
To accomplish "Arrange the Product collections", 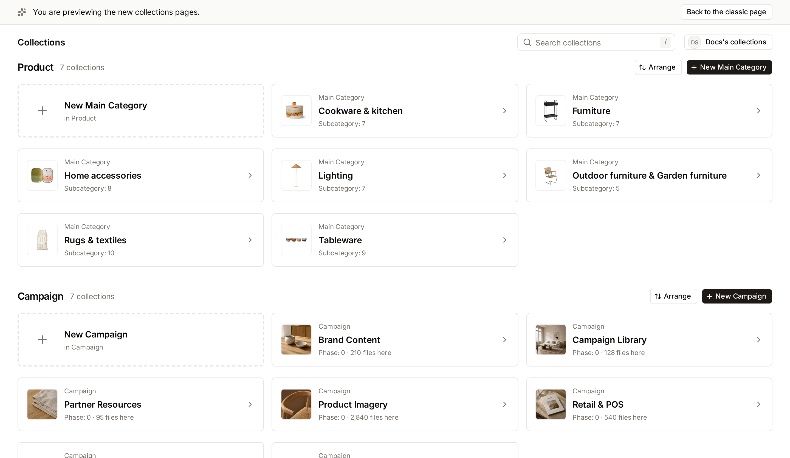I will pyautogui.click(x=658, y=67).
